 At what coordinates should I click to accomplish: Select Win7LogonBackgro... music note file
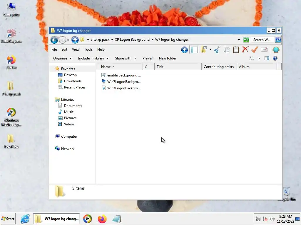(121, 88)
